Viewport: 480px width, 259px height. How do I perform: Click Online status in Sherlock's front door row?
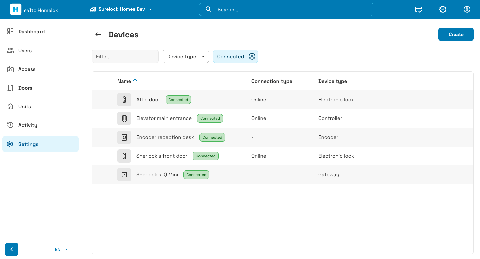[x=259, y=156]
